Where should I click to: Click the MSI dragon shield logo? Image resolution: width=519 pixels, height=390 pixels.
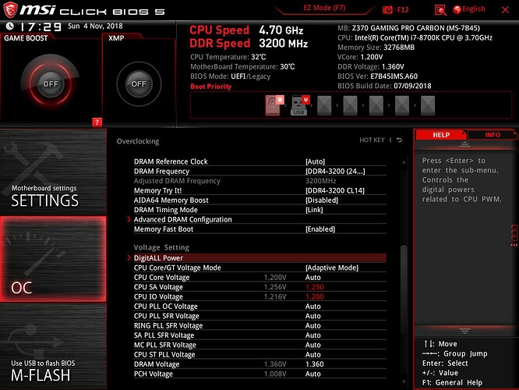(10, 9)
